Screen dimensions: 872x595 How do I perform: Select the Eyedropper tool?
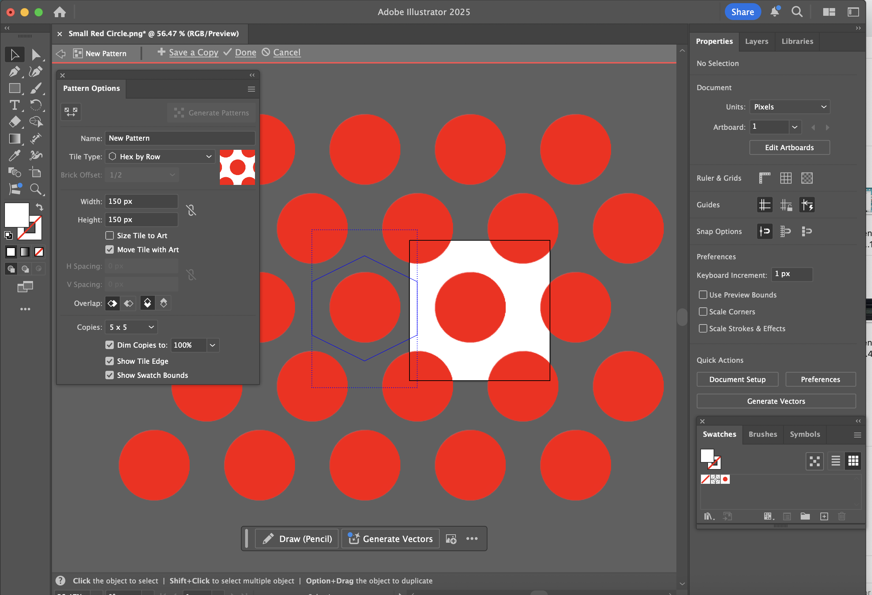click(x=14, y=155)
